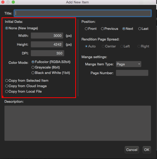This screenshot has width=157, height=159.
Task: Select Right rendition page spread
Action: (143, 46)
